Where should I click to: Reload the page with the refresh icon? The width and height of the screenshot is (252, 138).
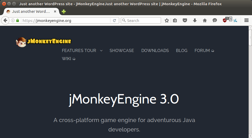click(114, 20)
